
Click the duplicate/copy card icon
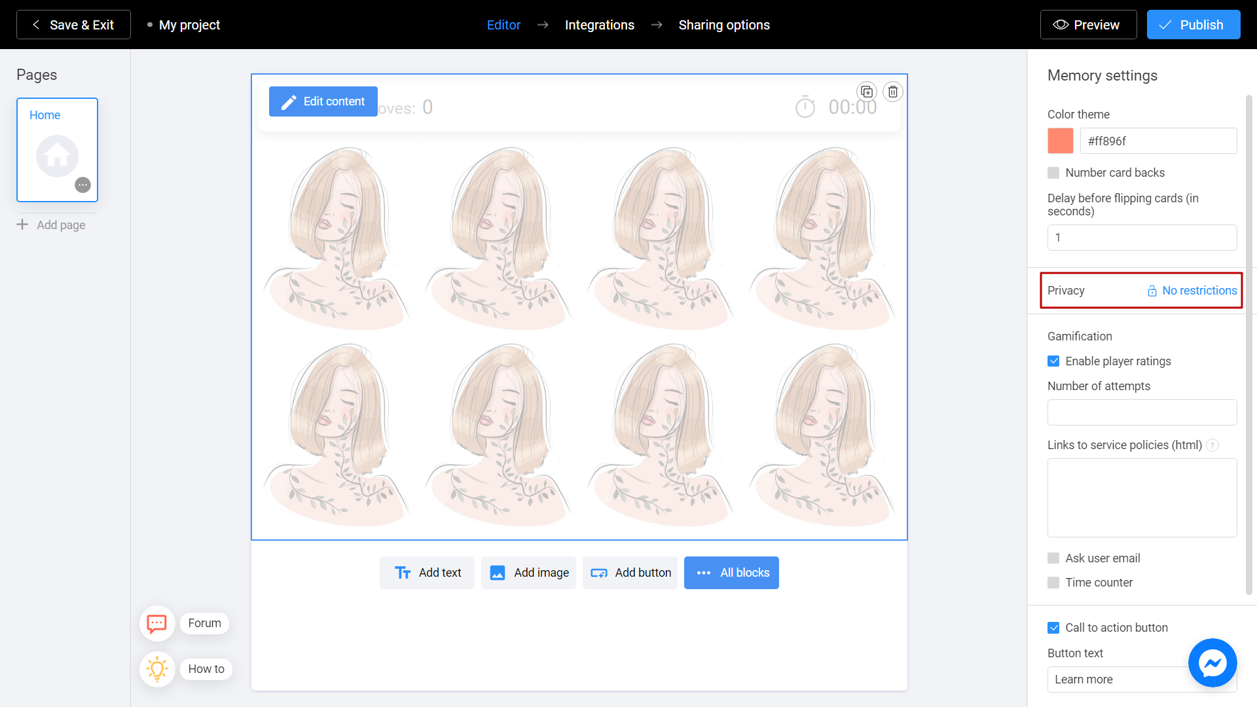tap(867, 92)
